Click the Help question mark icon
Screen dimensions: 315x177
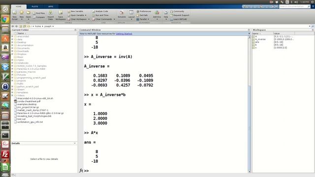(166, 12)
